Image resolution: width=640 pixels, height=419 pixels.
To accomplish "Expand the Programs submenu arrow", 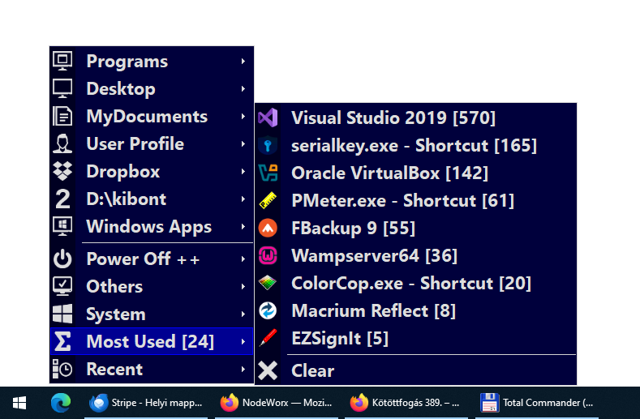I will point(243,62).
